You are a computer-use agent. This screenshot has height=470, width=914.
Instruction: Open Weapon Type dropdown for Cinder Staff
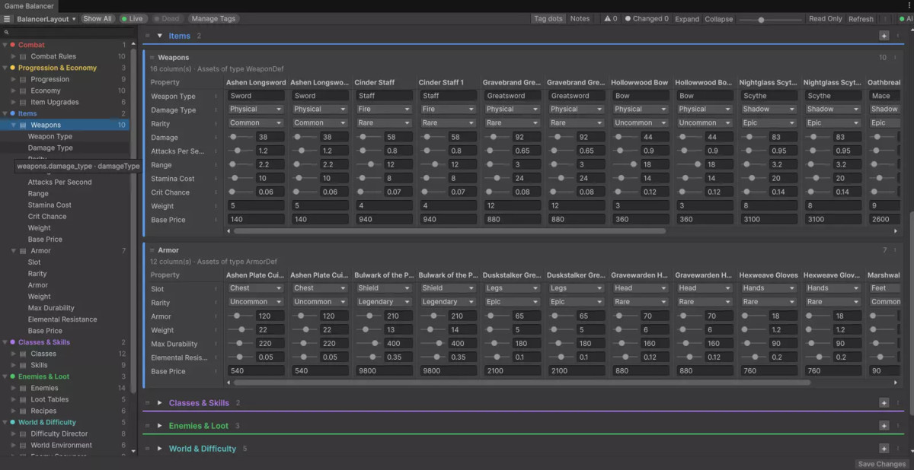[385, 96]
